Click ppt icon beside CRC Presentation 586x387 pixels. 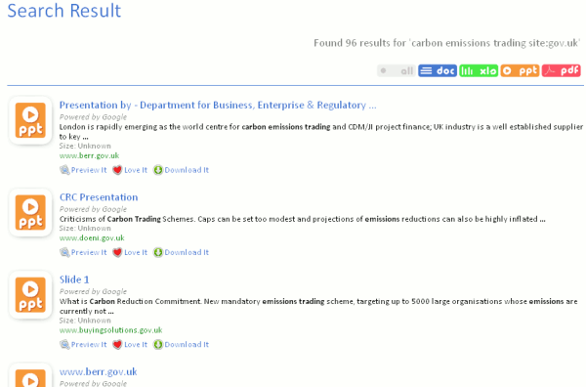pyautogui.click(x=30, y=213)
